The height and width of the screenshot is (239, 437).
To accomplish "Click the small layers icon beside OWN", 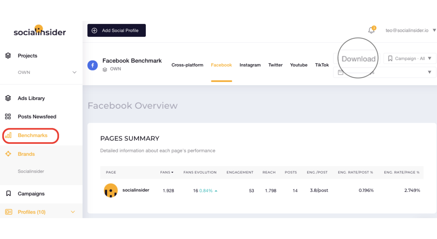I will click(105, 69).
